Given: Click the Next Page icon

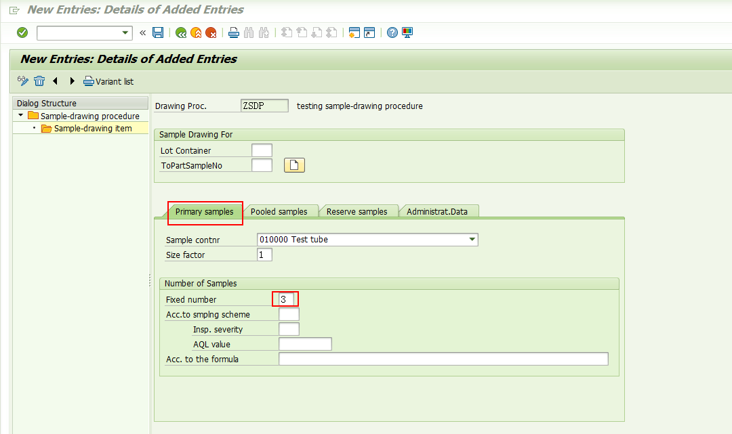Looking at the screenshot, I should (317, 32).
